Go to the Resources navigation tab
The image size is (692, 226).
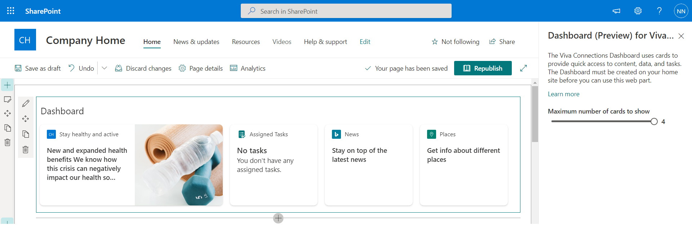(x=246, y=42)
